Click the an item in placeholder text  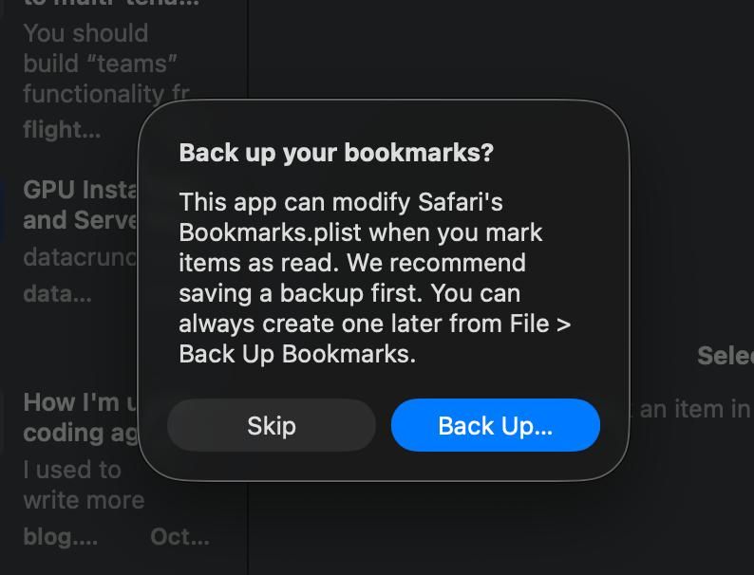point(694,409)
